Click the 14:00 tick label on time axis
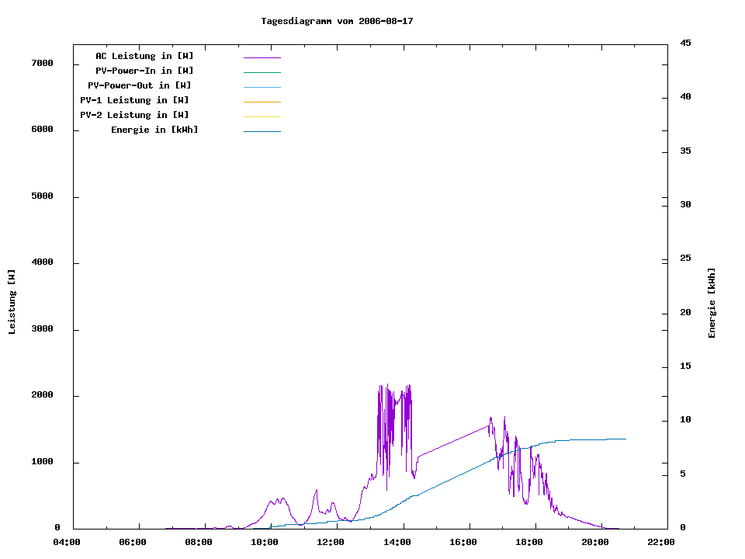The width and height of the screenshot is (745, 559). pos(397,542)
